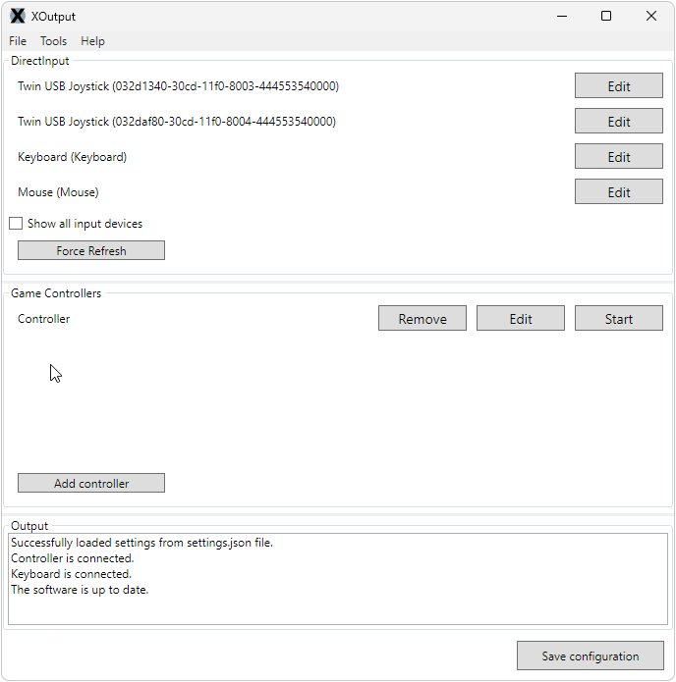This screenshot has height=682, width=676.
Task: Open the Tools menu
Action: click(54, 41)
